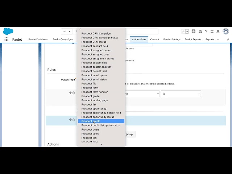The width and height of the screenshot is (232, 174).
Task: Open the rule field dropdown left of 'is'
Action: [142, 94]
